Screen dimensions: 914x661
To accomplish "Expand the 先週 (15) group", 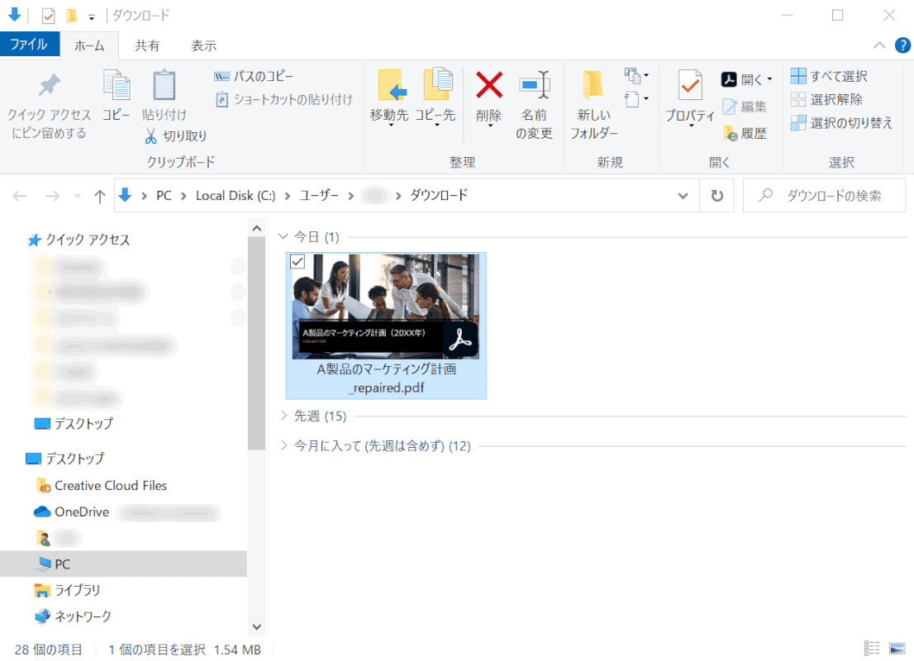I will tap(284, 415).
